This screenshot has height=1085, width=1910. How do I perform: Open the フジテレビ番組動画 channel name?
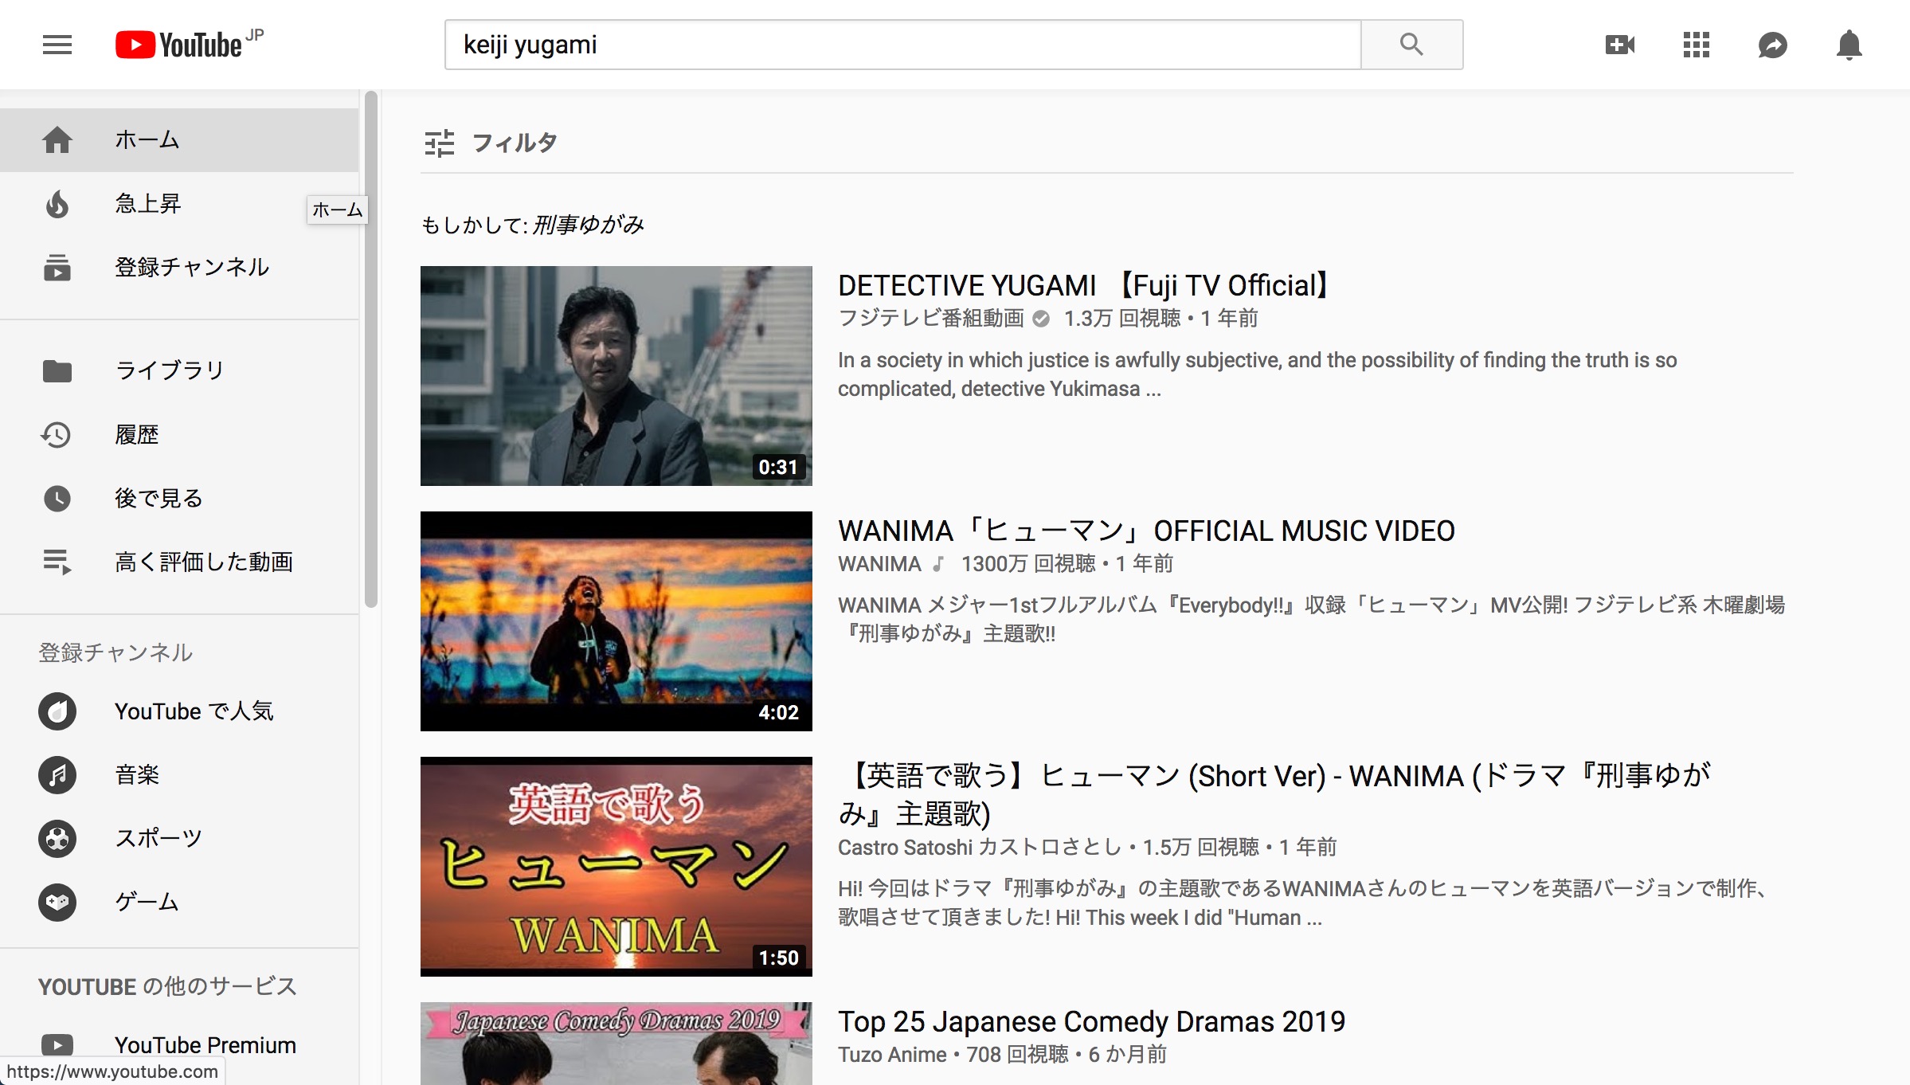[x=930, y=319]
